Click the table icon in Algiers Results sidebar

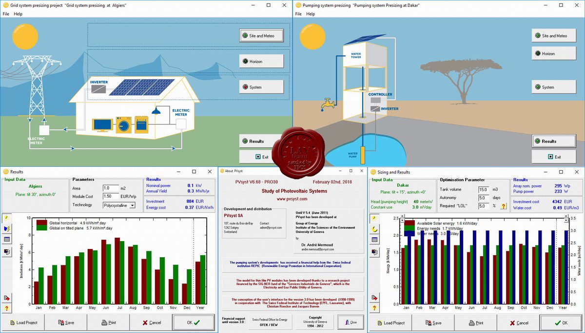coord(7,239)
